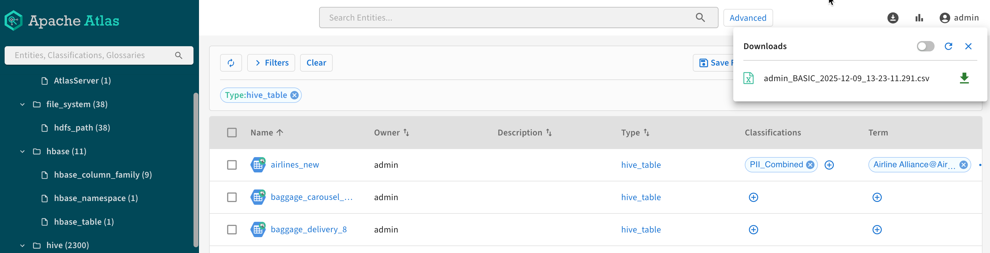Screen dimensions: 990x253
Task: Tick the select-all checkbox in table header
Action: (x=232, y=133)
